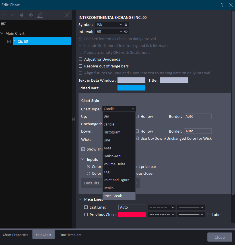Choose Histogram chart type
Image resolution: width=235 pixels, height=245 pixels.
[119, 132]
